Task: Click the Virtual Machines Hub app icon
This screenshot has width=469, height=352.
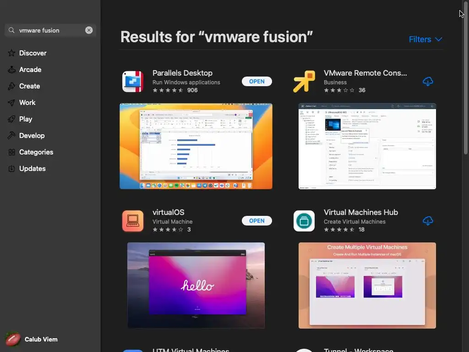Action: 304,221
